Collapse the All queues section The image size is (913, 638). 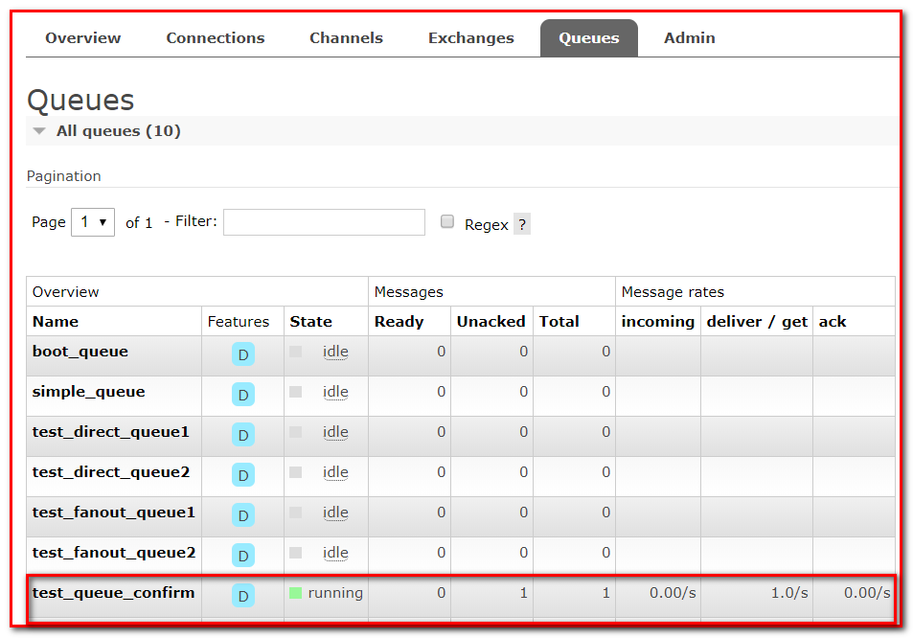(x=39, y=131)
